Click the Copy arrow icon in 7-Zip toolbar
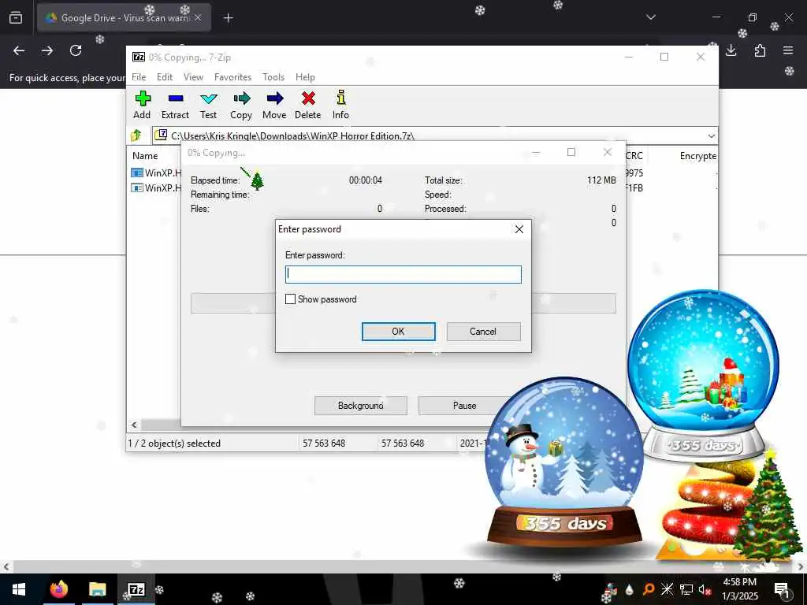 (x=241, y=98)
